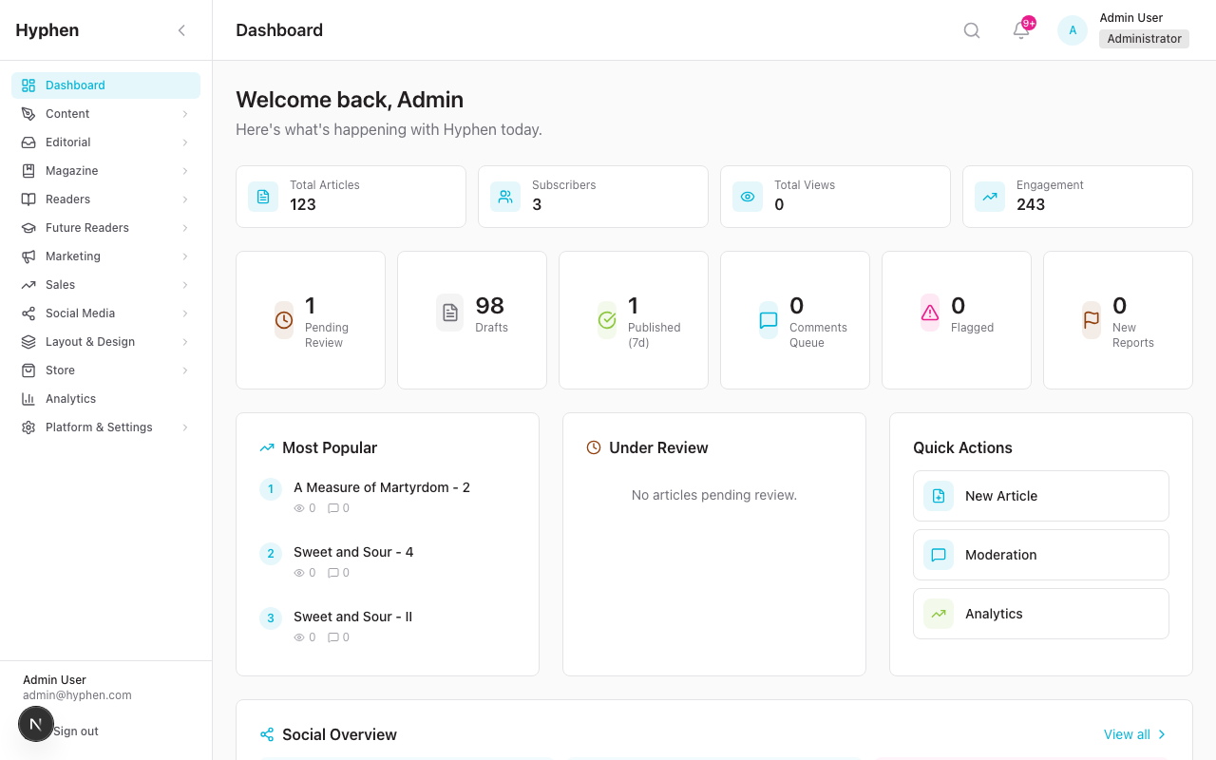Open the article A Measure of Martyrdom - 2

pyautogui.click(x=381, y=487)
